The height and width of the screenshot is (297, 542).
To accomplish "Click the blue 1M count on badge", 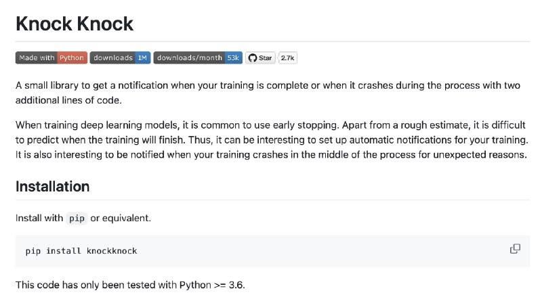I will coord(142,58).
